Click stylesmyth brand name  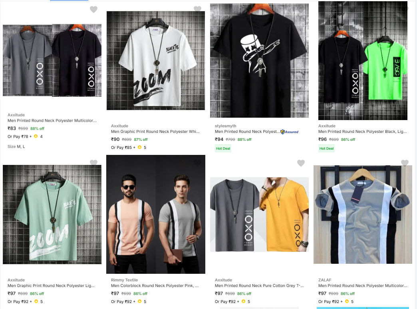click(225, 126)
